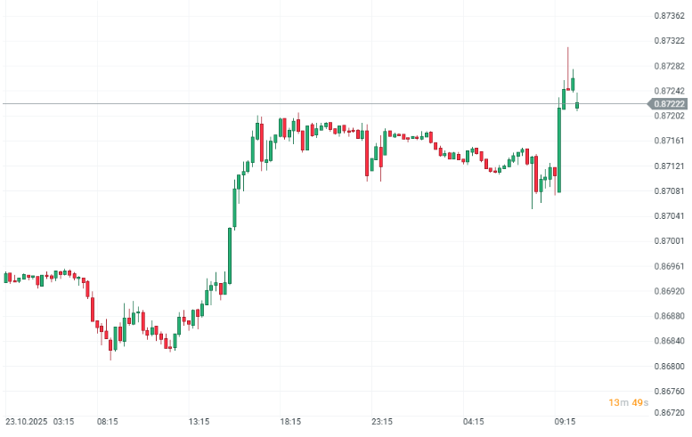Select the 13:15 time axis marker
692x437 pixels.
(199, 421)
